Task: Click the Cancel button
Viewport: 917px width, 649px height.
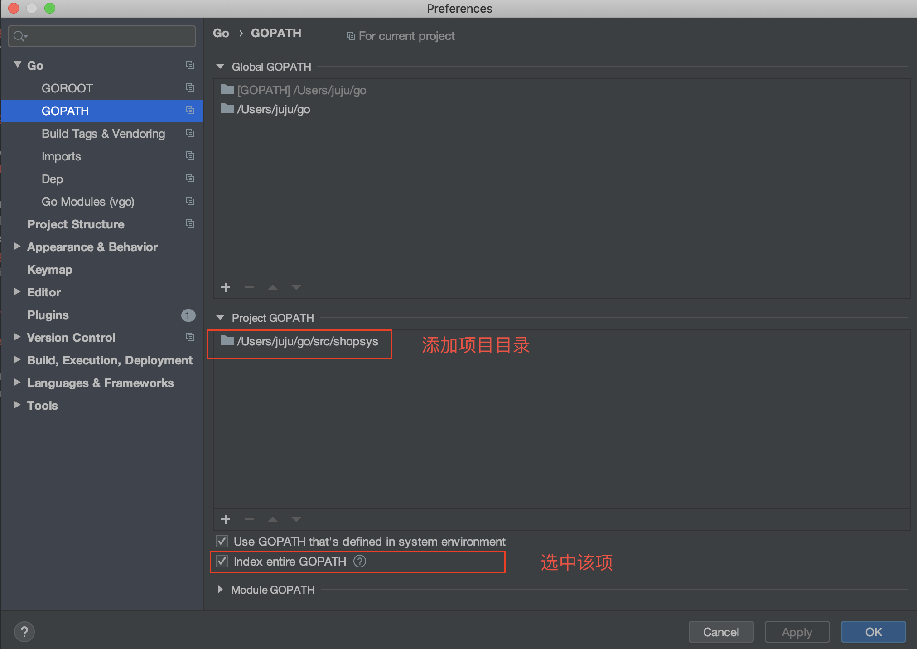Action: click(720, 632)
